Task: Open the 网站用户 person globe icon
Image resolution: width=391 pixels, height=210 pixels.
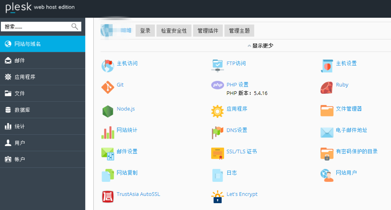Action: [x=327, y=175]
